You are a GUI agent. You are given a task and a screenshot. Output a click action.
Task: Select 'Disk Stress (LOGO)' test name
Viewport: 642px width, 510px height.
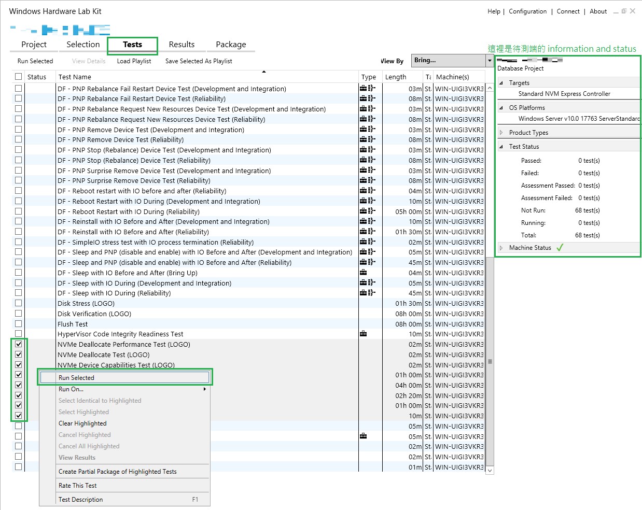pyautogui.click(x=86, y=303)
